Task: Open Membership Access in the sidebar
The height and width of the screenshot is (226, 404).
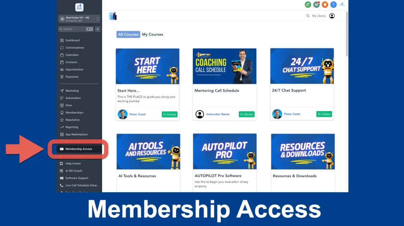Action: point(79,149)
